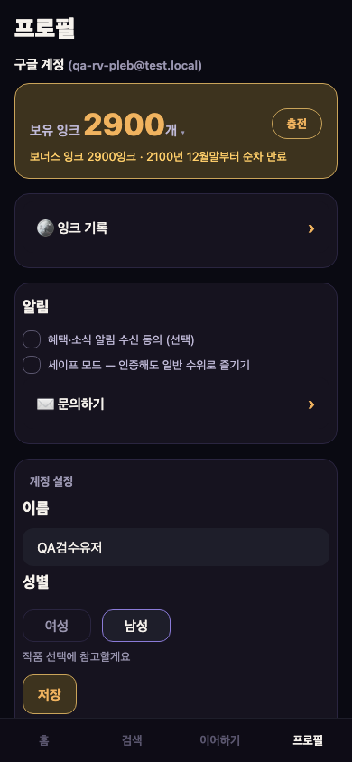
Task: Click the 잉크 기록 row label
Action: click(x=82, y=228)
